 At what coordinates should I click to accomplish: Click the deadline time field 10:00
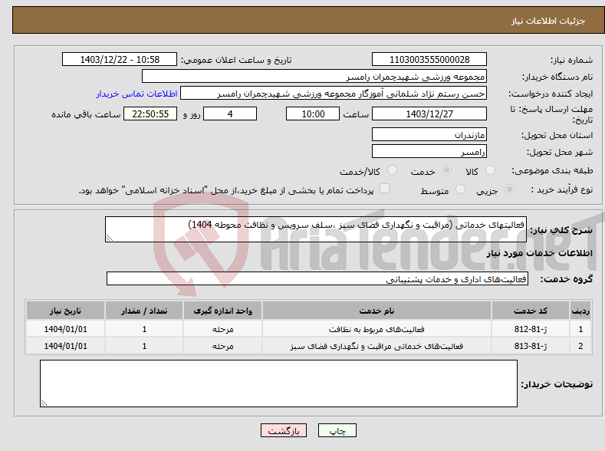pos(313,114)
